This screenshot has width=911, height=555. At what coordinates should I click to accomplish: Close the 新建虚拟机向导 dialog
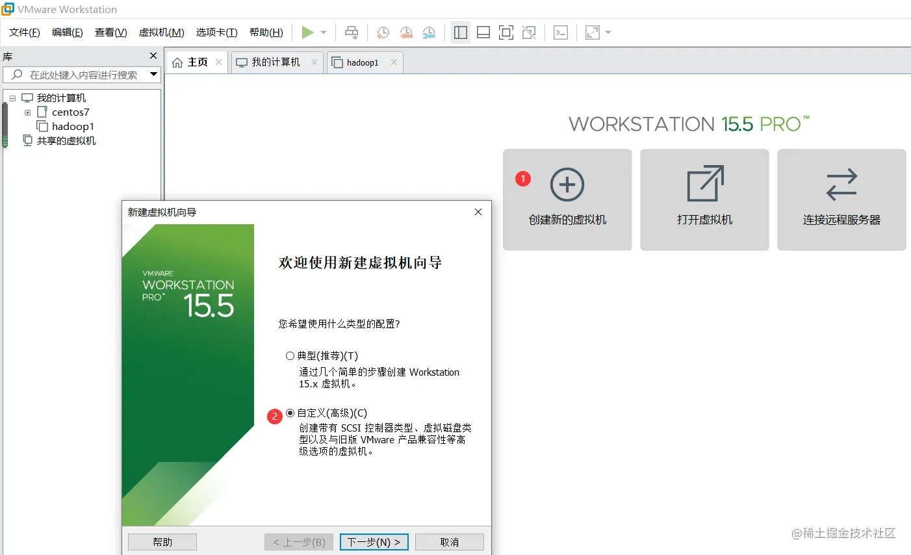point(478,212)
